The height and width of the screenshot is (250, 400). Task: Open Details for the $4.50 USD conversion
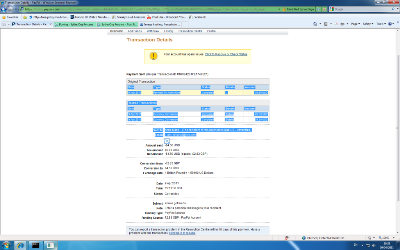tap(230, 120)
